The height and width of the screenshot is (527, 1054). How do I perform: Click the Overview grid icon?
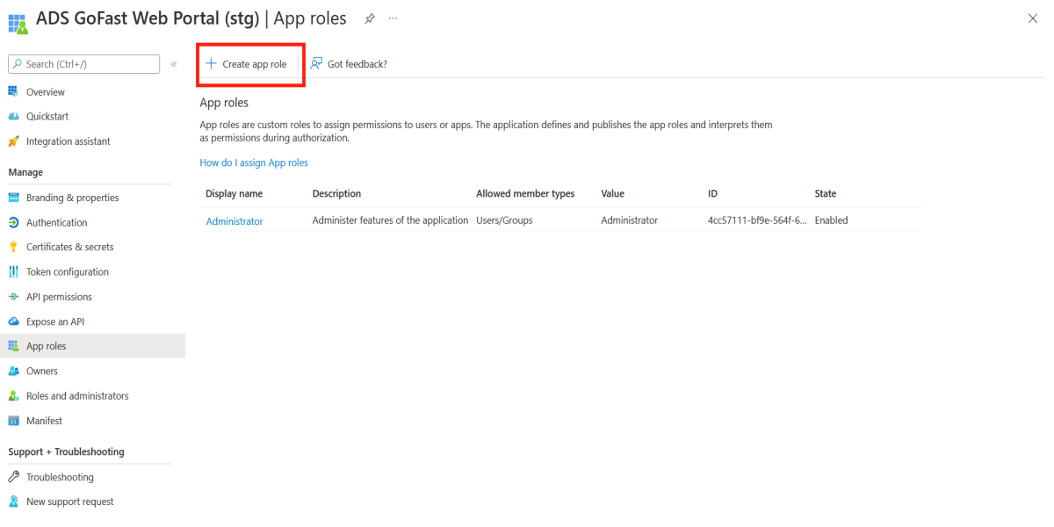(13, 91)
